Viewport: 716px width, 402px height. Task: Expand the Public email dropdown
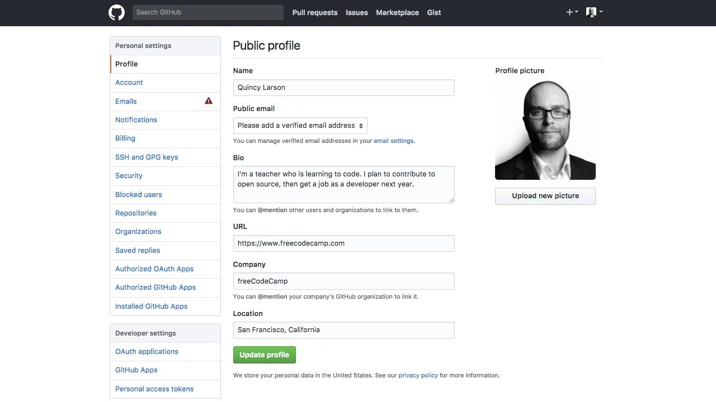[x=300, y=126]
